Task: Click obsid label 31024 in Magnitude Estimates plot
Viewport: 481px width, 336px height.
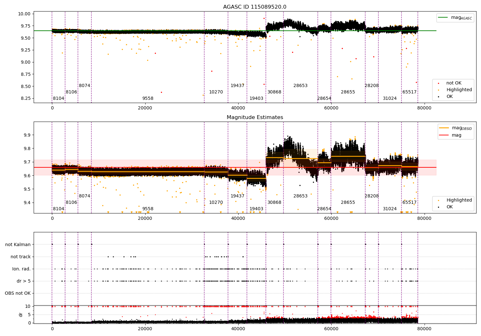Action: [x=390, y=209]
